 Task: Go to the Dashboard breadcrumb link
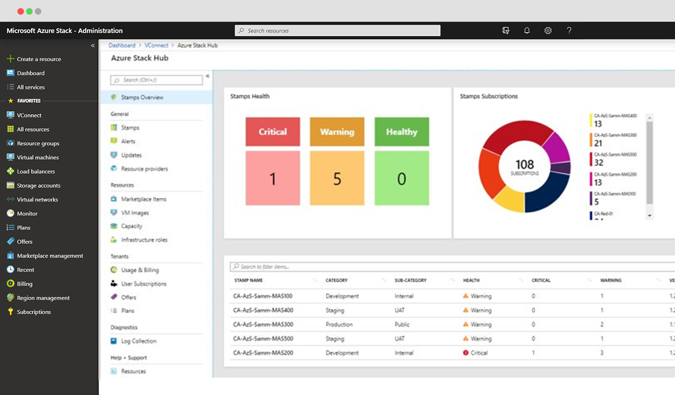(122, 46)
